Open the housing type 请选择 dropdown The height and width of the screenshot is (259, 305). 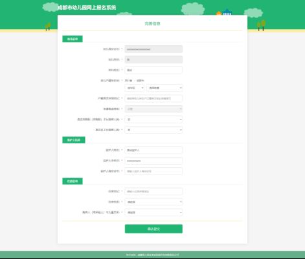[153, 202]
